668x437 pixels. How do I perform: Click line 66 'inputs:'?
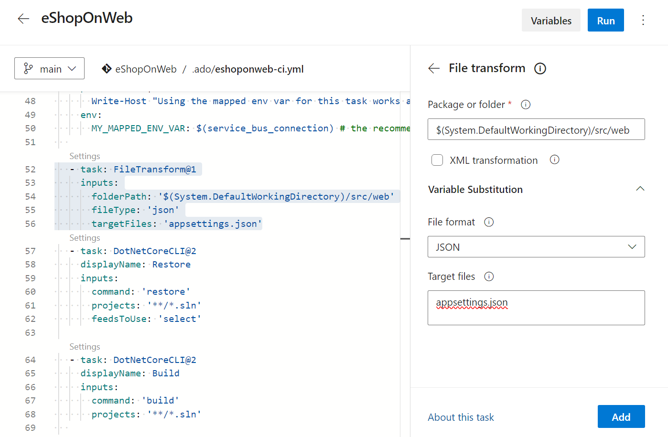99,387
